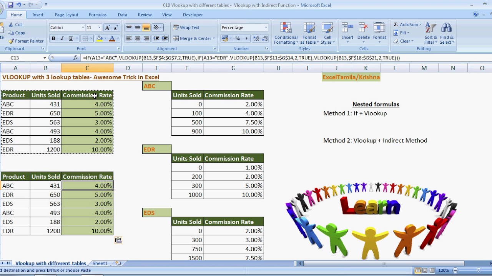Open Sort & Filter
492x276 pixels.
pos(431,34)
